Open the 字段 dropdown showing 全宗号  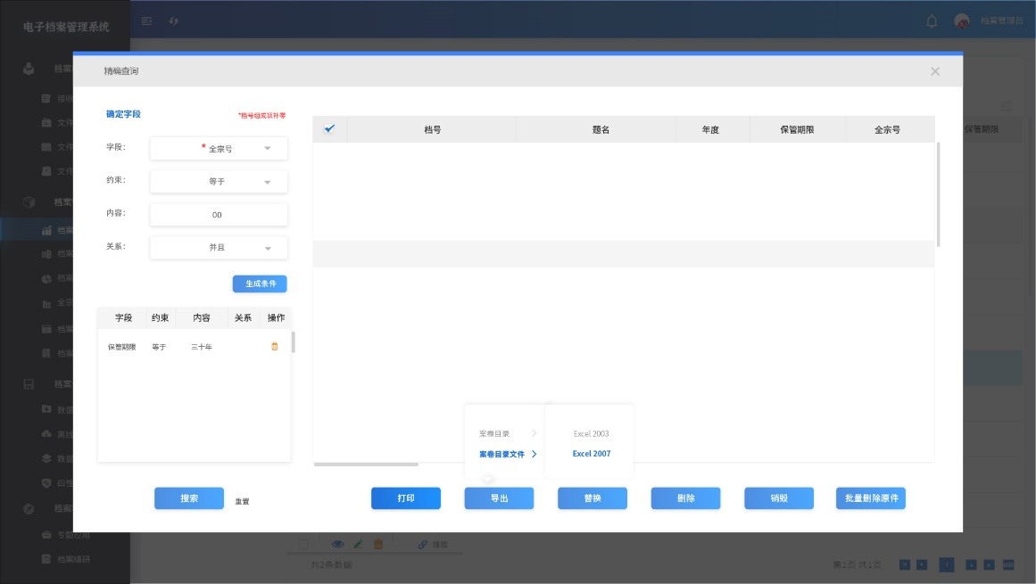(219, 149)
